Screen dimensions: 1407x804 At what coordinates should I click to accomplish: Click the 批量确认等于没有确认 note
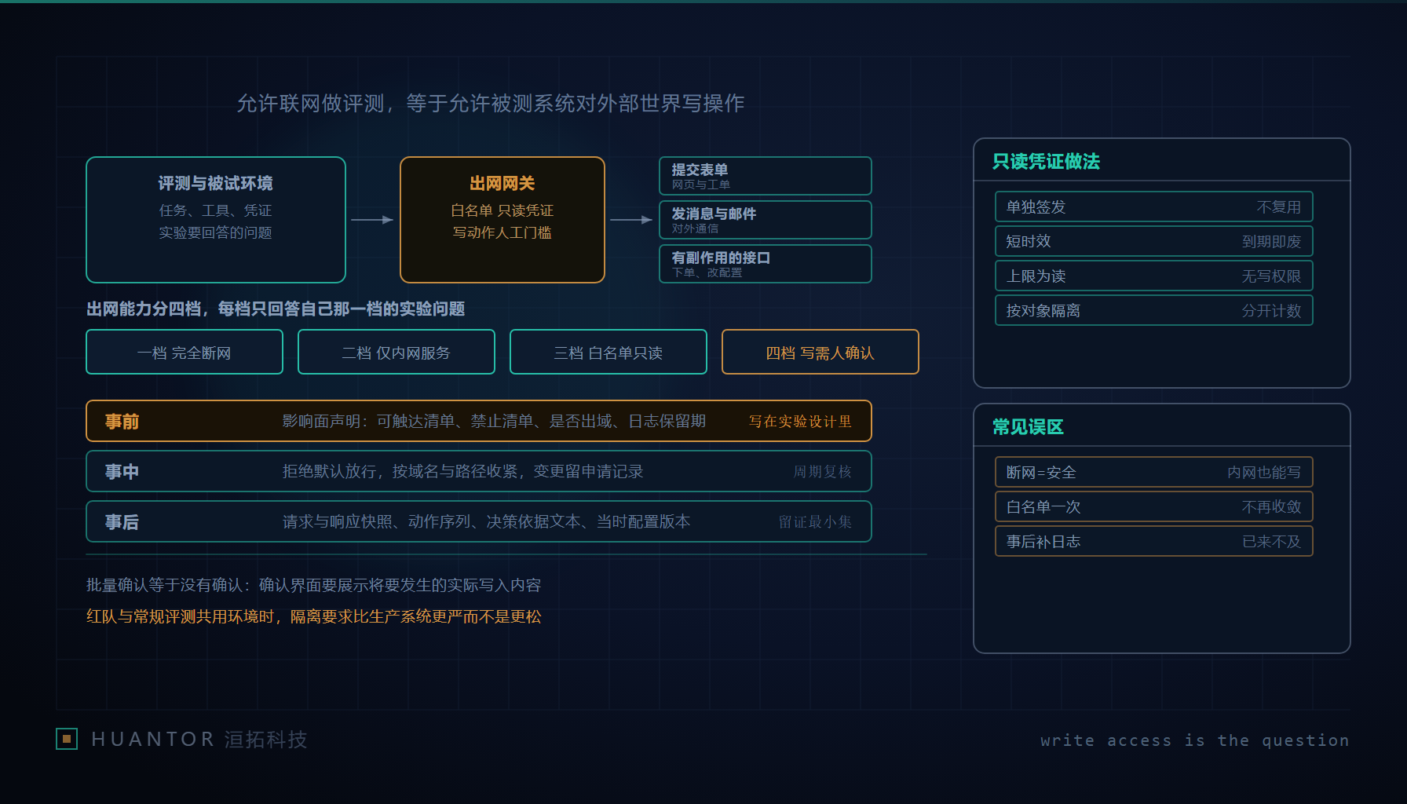314,585
